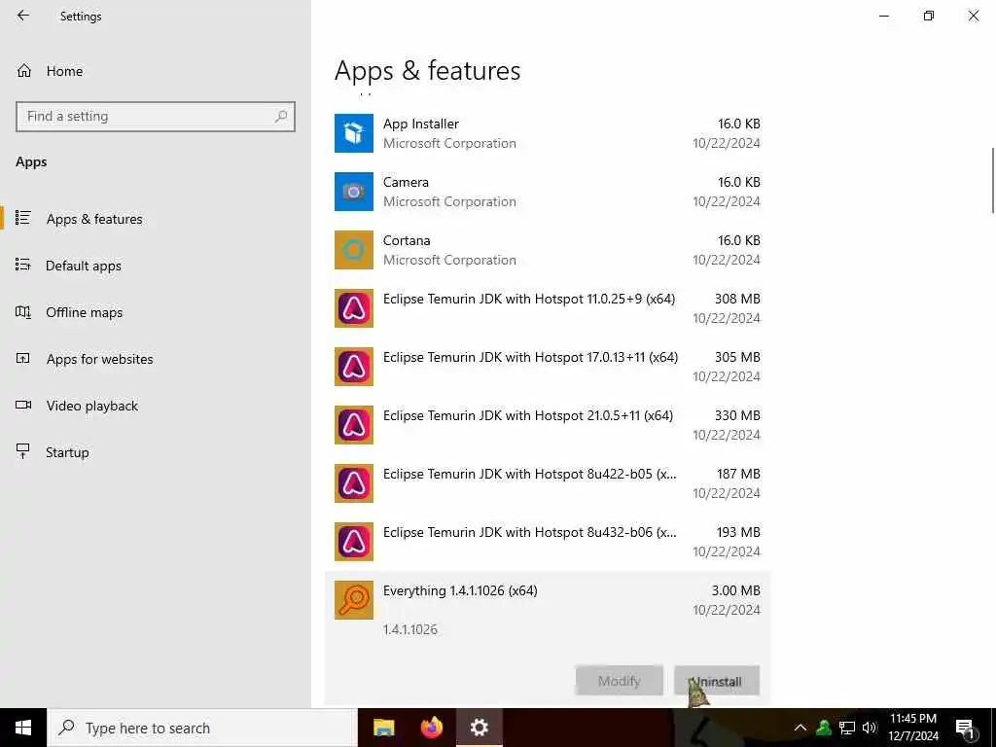This screenshot has width=996, height=747.
Task: Click the Temurin JDK 8u422-b05 icon
Action: (354, 484)
